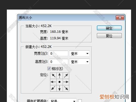Open the canvas extension color swatch
This screenshot has width=136, height=102.
click(80, 101)
